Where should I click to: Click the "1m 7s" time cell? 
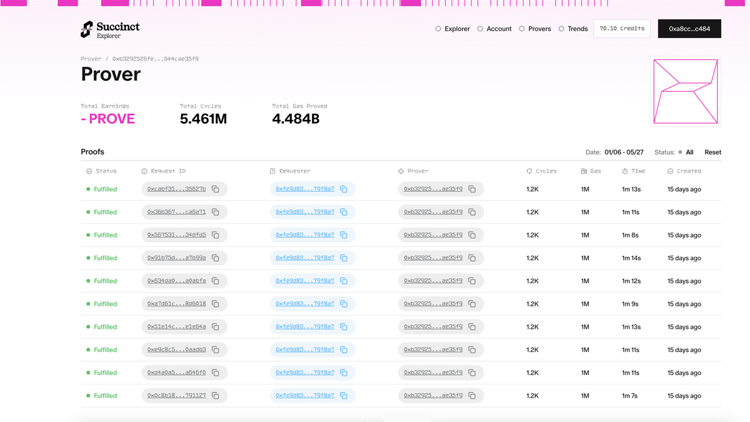point(630,396)
